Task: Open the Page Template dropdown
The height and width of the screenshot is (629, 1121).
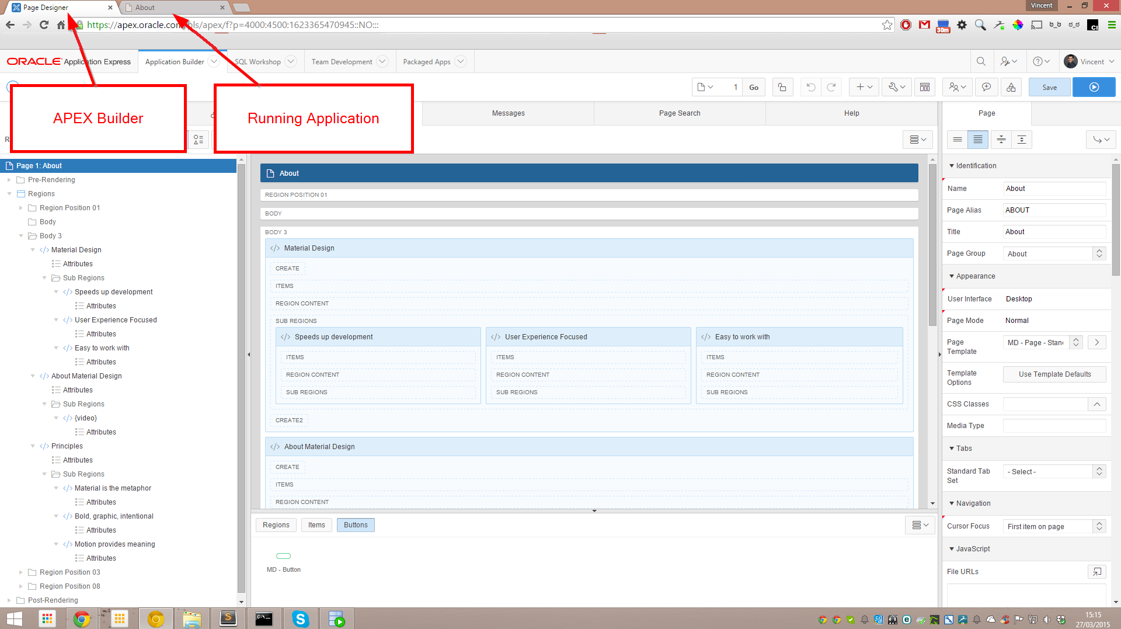Action: coord(1043,342)
